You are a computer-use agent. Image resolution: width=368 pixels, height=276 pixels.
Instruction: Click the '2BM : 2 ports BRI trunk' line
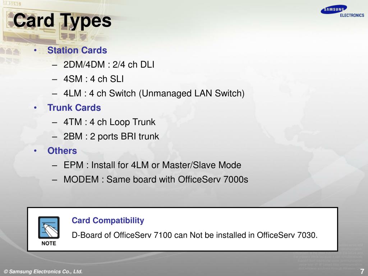point(111,136)
